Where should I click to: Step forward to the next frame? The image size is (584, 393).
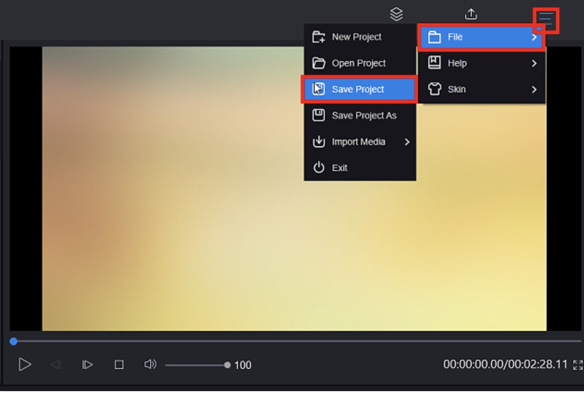coord(87,365)
